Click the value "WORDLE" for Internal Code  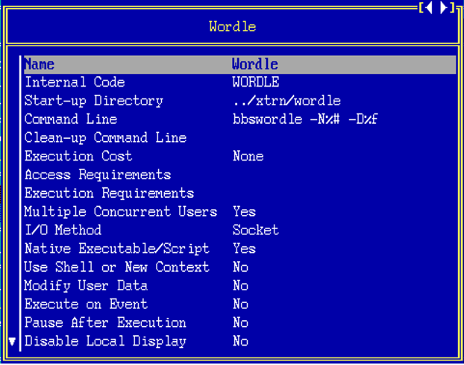coord(256,82)
